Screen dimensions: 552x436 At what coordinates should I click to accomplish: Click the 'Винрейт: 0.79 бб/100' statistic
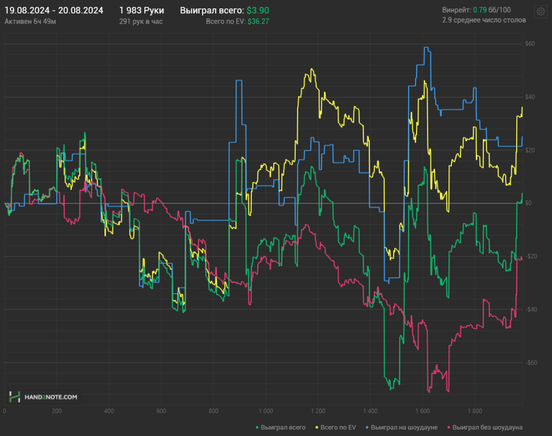(x=476, y=10)
